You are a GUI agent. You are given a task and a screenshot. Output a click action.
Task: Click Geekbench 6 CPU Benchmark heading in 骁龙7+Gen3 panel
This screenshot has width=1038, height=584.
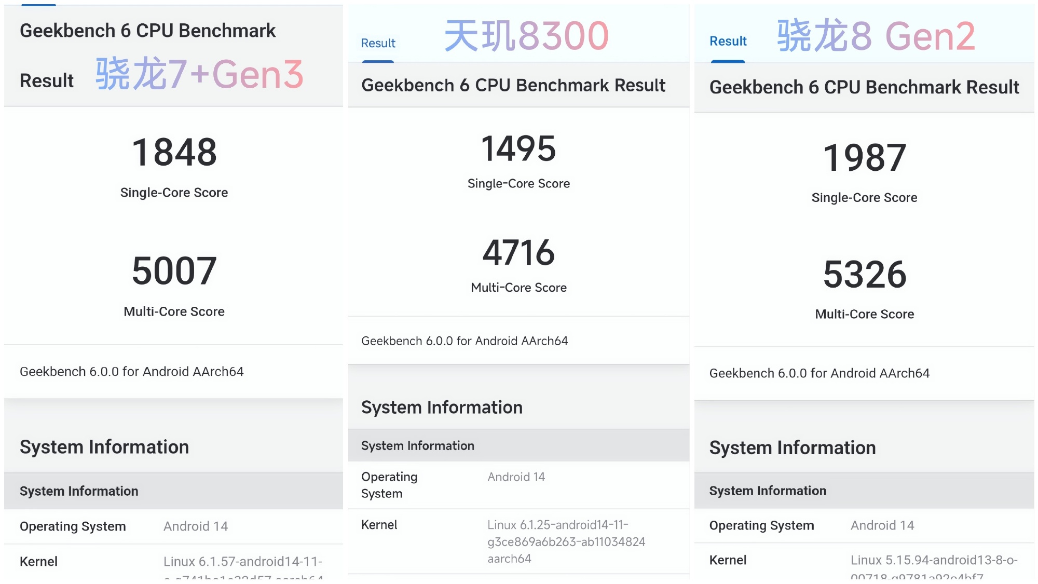[148, 31]
